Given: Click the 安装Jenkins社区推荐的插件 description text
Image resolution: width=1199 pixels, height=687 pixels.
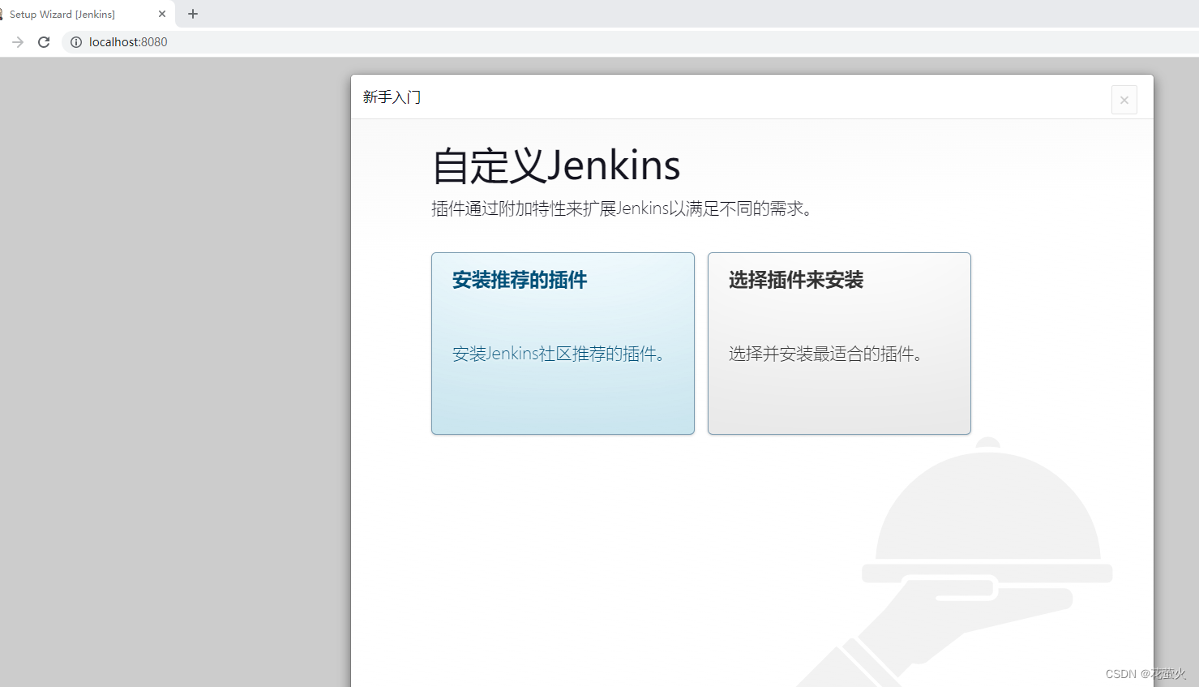Looking at the screenshot, I should (559, 354).
